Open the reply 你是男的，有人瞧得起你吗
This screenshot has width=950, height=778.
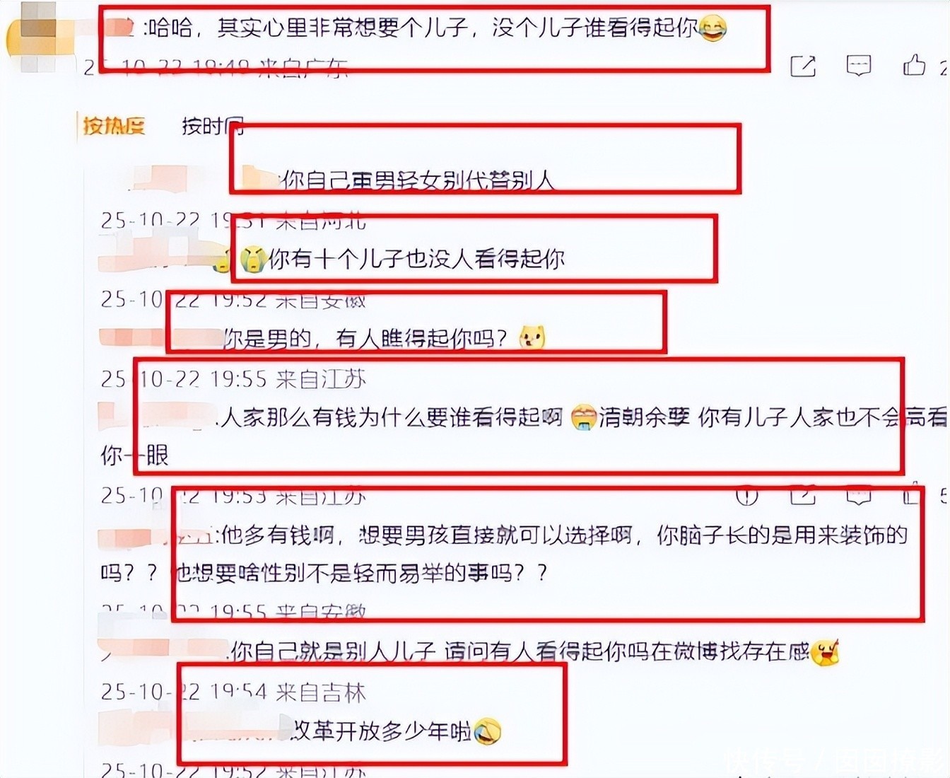[x=365, y=339]
